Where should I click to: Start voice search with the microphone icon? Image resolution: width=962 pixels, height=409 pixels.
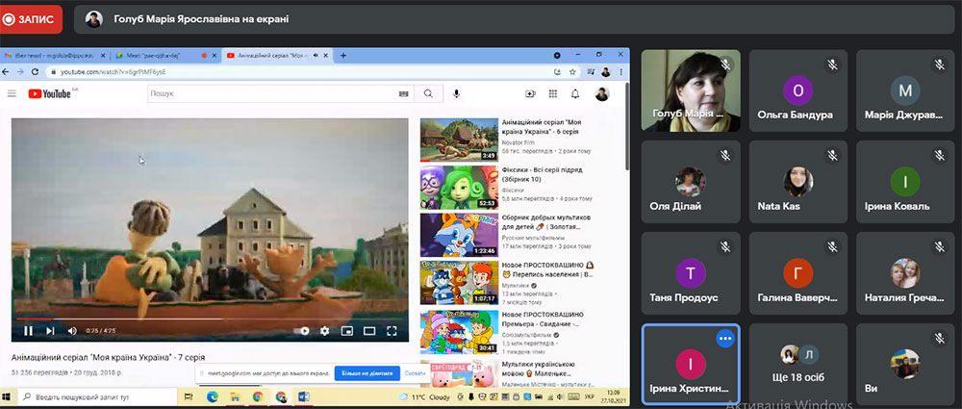(456, 94)
